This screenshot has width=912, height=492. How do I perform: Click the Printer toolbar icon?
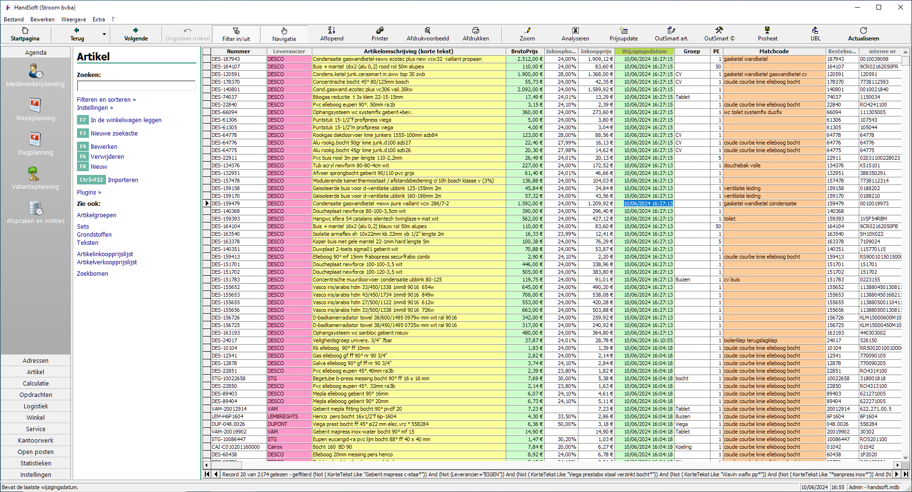(380, 30)
